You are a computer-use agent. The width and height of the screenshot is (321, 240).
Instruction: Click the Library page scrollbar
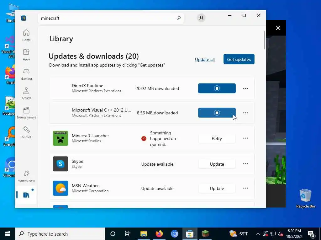264,40
